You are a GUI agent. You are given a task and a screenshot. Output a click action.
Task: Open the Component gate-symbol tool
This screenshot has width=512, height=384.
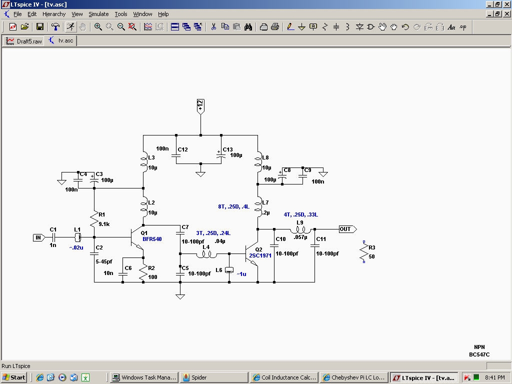pyautogui.click(x=371, y=27)
